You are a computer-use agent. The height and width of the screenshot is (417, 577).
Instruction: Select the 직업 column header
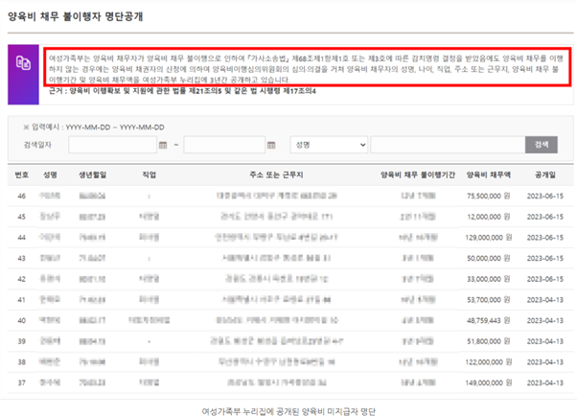click(149, 174)
